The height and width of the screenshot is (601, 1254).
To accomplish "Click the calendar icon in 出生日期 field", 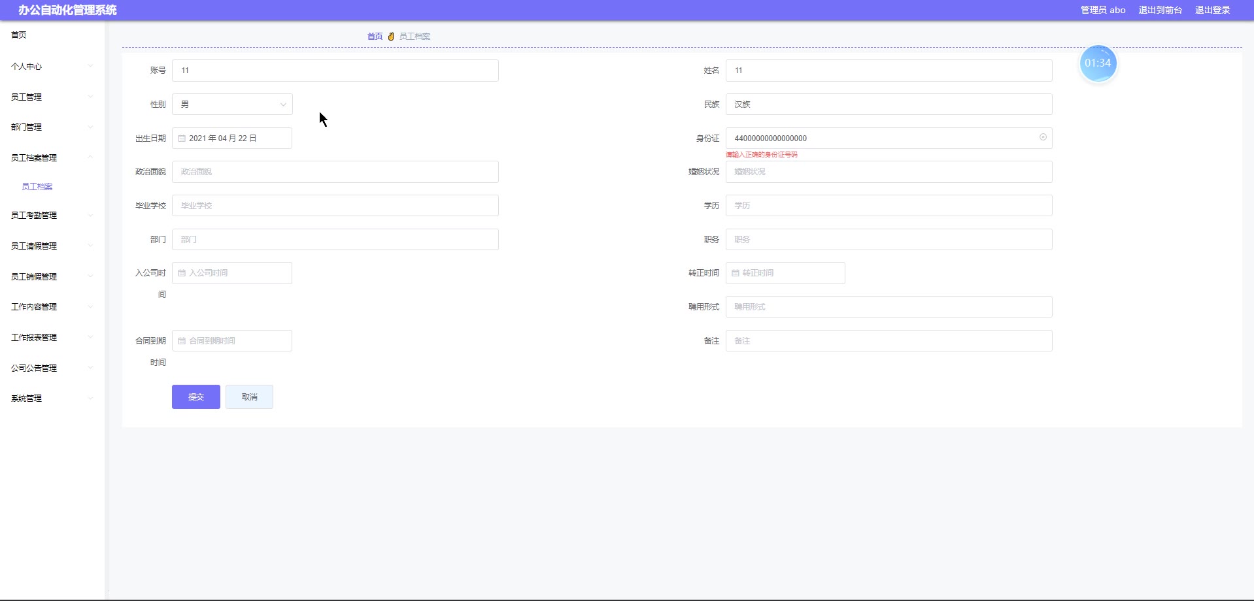I will click(182, 138).
